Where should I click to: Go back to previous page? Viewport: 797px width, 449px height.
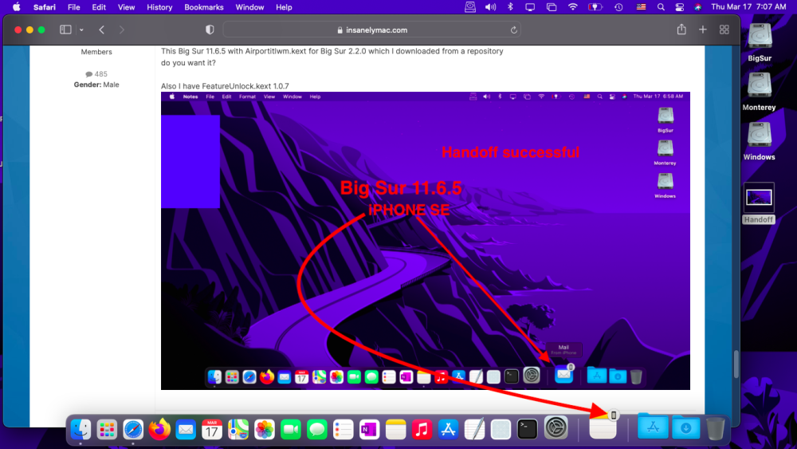tap(102, 30)
